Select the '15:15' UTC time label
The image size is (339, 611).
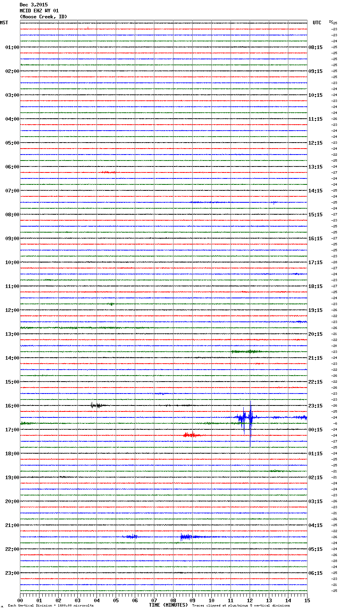pos(315,215)
